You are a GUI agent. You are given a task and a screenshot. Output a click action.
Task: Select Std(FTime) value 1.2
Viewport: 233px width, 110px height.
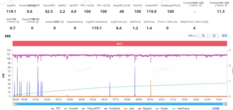pos(135,28)
